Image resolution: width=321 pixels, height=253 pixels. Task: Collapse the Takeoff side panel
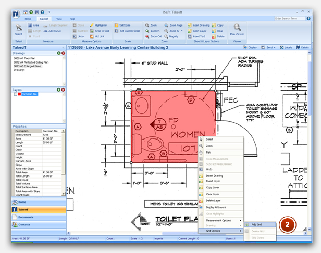pyautogui.click(x=64, y=47)
